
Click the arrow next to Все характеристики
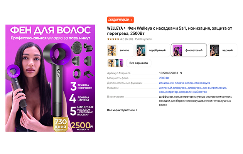pyautogui.click(x=137, y=110)
